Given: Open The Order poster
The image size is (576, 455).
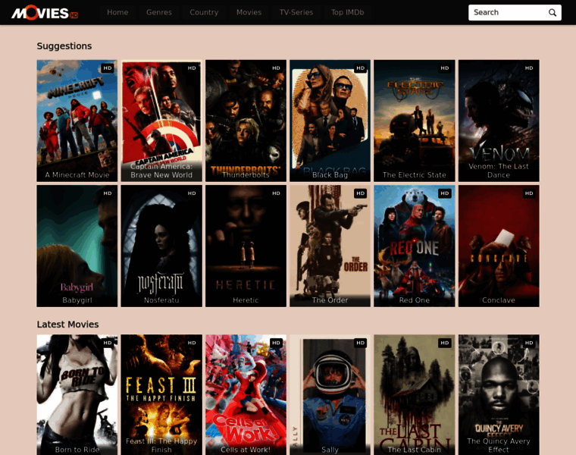Looking at the screenshot, I should [x=330, y=246].
